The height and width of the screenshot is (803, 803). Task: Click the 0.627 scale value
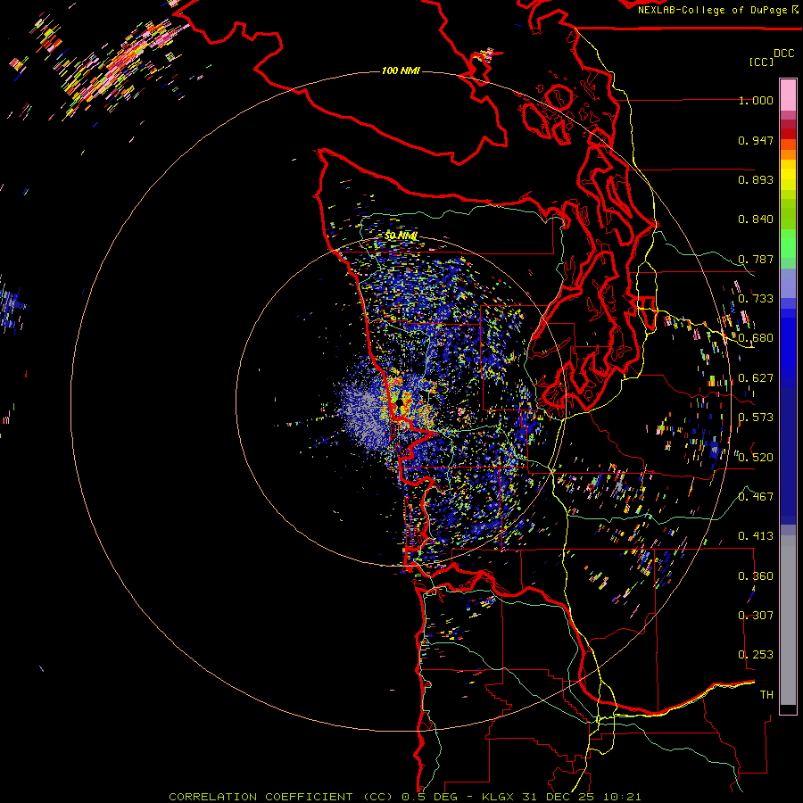tap(756, 378)
